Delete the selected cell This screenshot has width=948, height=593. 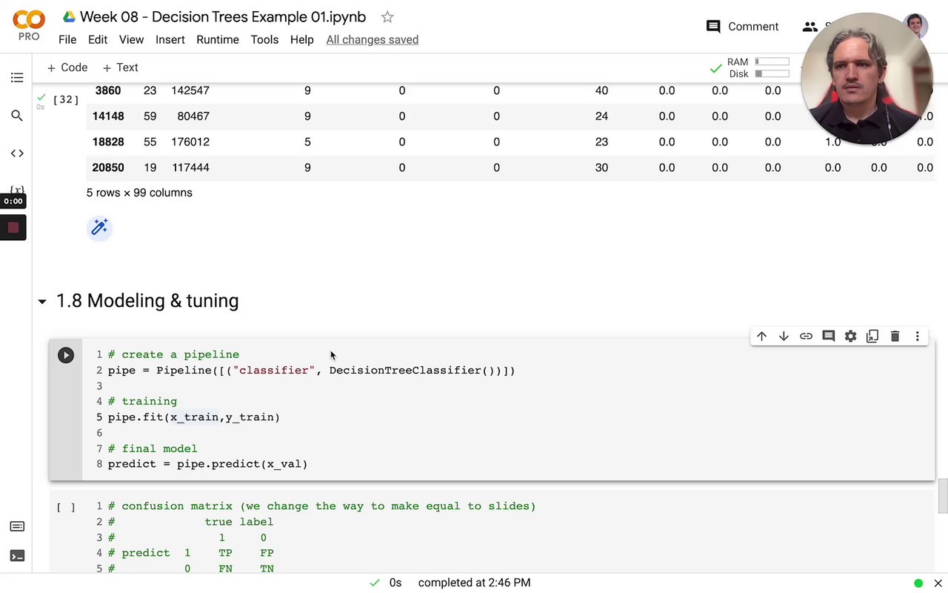click(895, 337)
